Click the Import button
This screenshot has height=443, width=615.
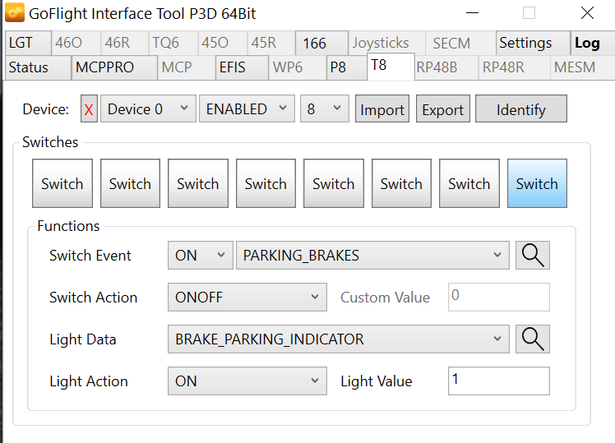pyautogui.click(x=382, y=110)
